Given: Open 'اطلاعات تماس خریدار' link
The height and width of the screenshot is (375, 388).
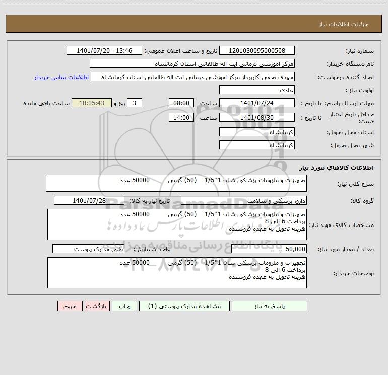Looking at the screenshot, I should tap(61, 77).
